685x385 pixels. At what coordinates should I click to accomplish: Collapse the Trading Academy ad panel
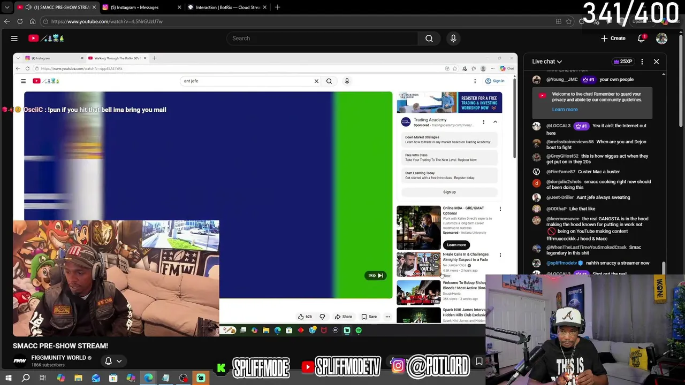tap(495, 122)
